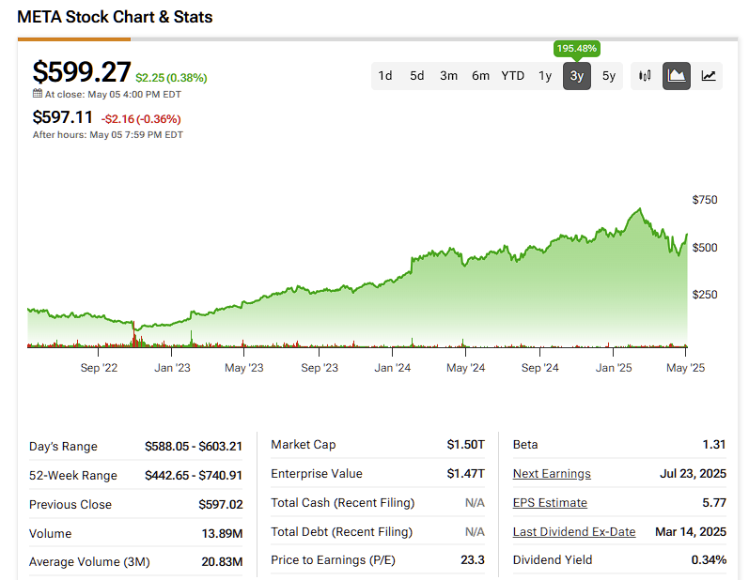This screenshot has height=580, width=749.
Task: Click the Jul 23, 2025 earnings date
Action: tap(694, 474)
